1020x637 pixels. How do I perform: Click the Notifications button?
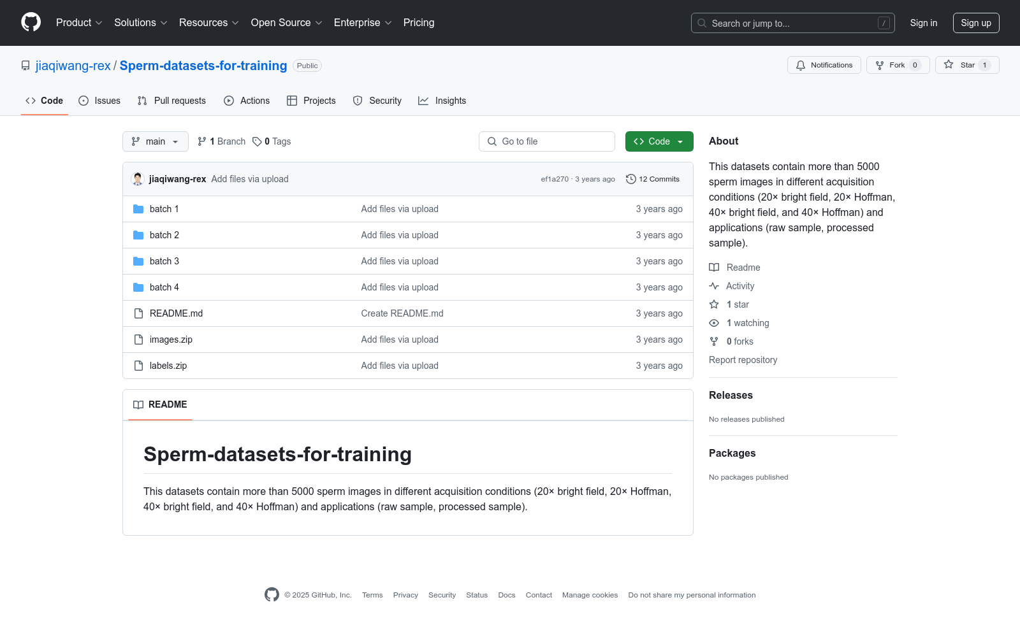(824, 65)
